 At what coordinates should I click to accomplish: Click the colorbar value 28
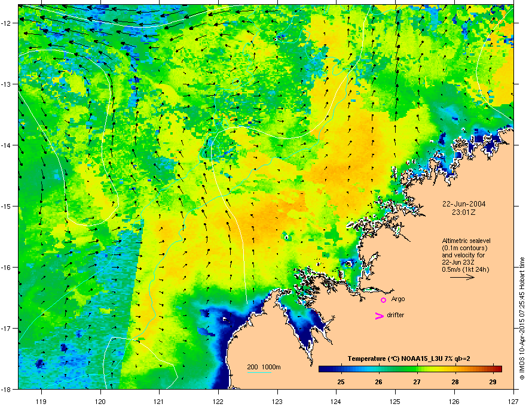(455, 382)
